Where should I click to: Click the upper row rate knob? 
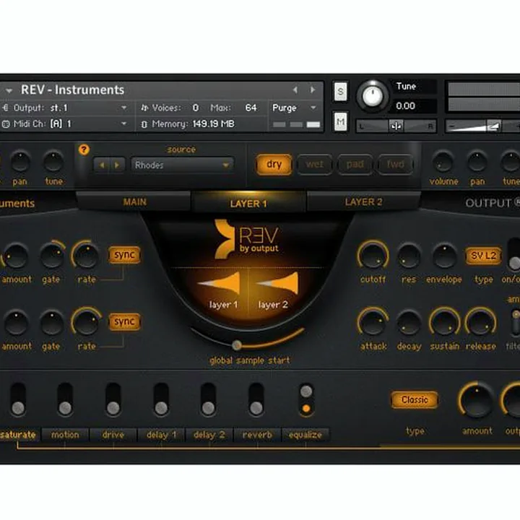85,256
